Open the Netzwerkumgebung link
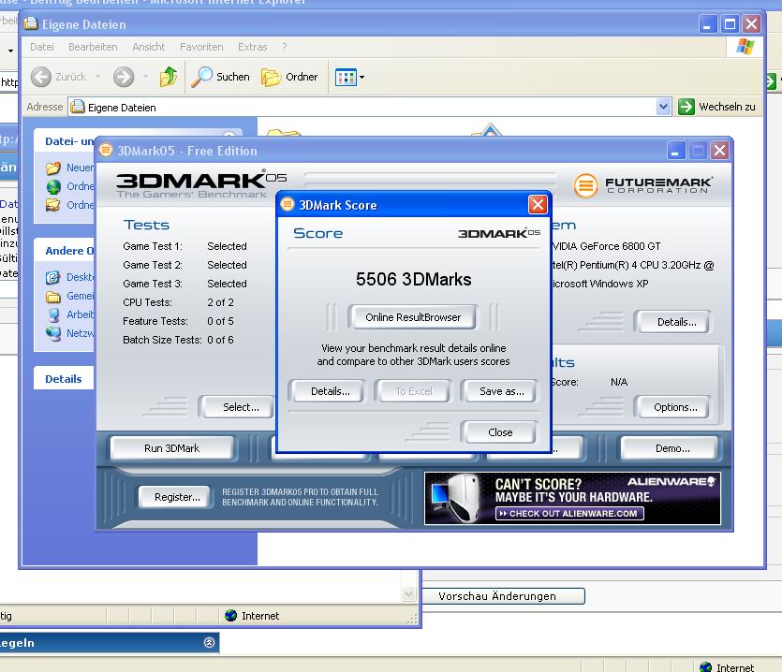This screenshot has width=782, height=672. tap(80, 333)
